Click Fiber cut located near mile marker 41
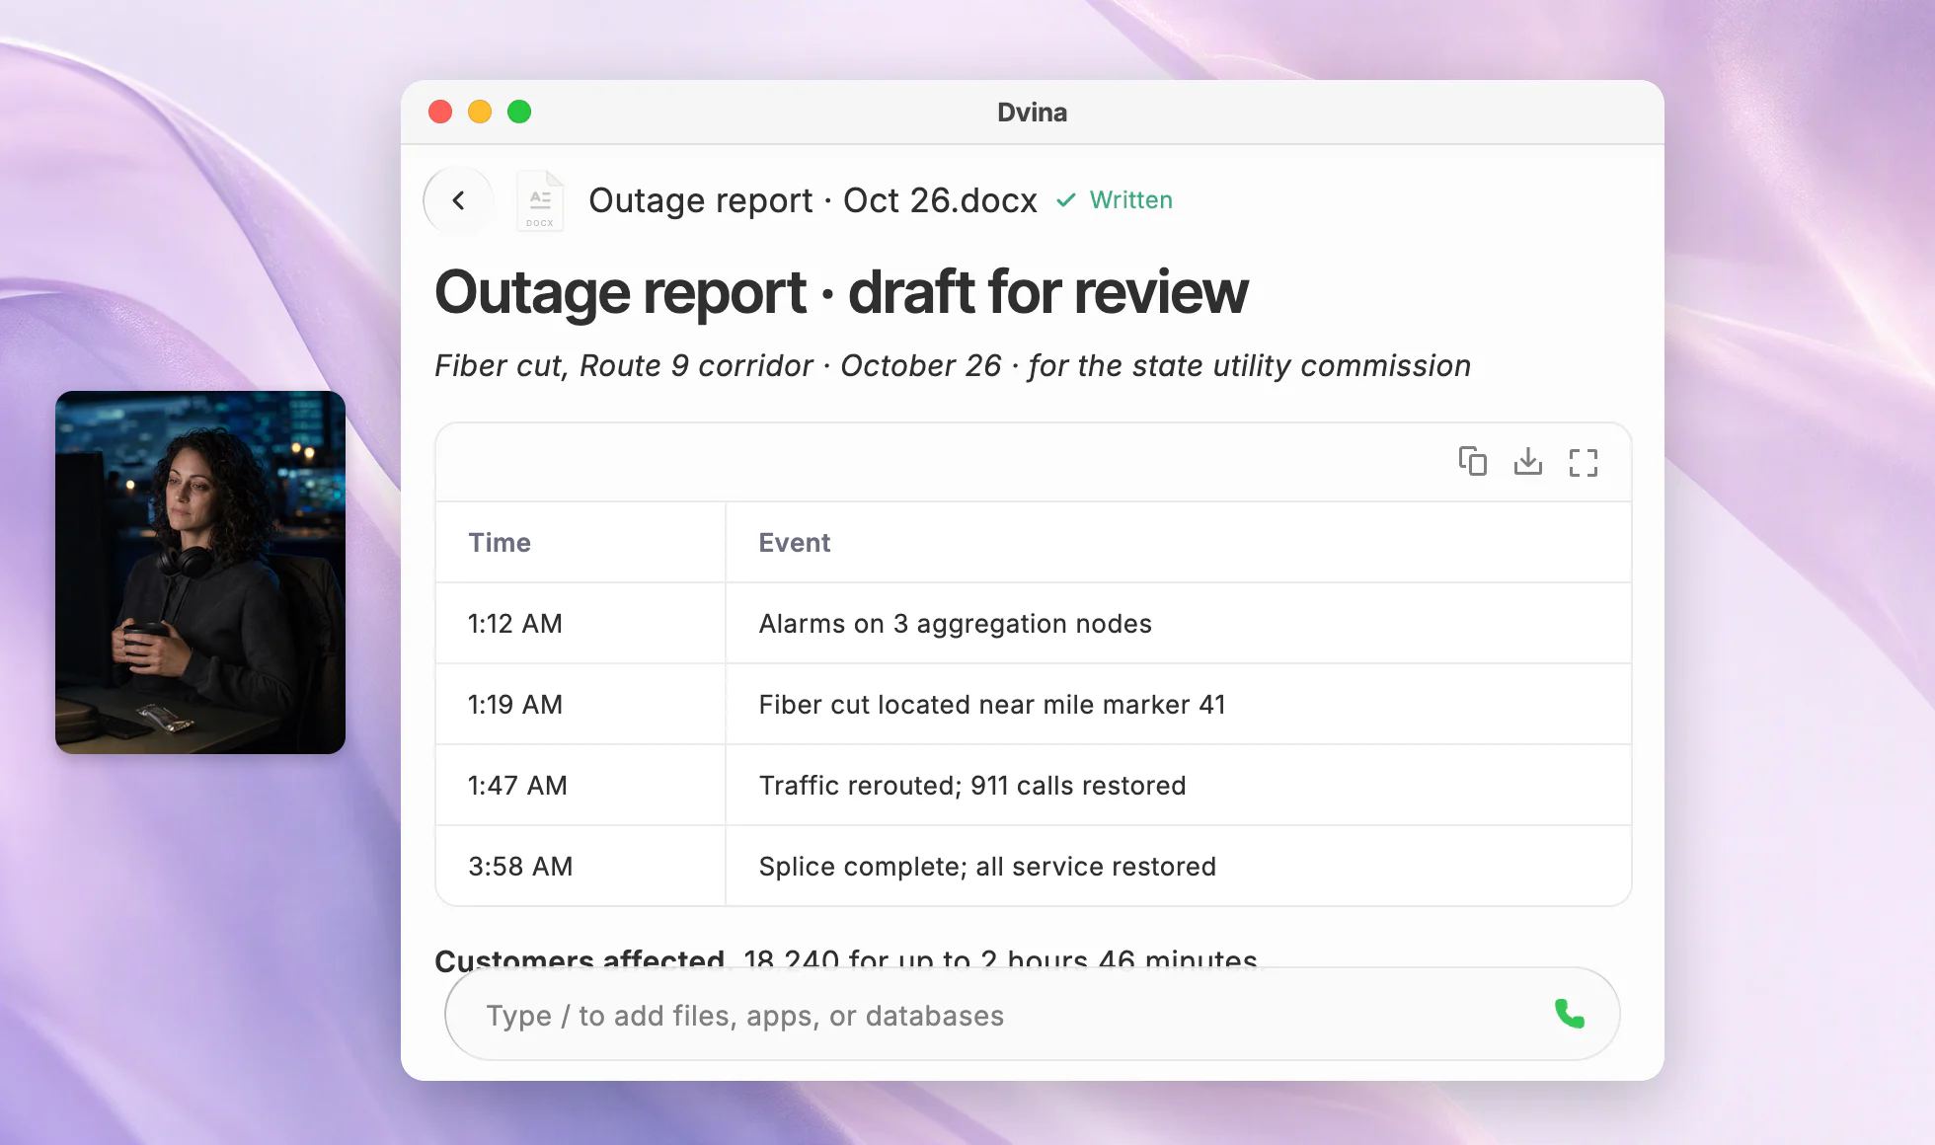The height and width of the screenshot is (1145, 1935). [991, 705]
